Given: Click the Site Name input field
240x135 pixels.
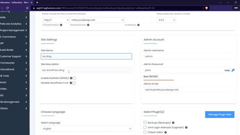Looking at the screenshot, I should tap(86, 56).
